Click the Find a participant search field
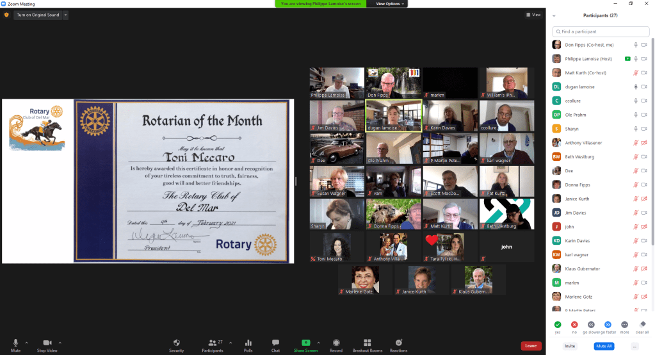 [602, 31]
